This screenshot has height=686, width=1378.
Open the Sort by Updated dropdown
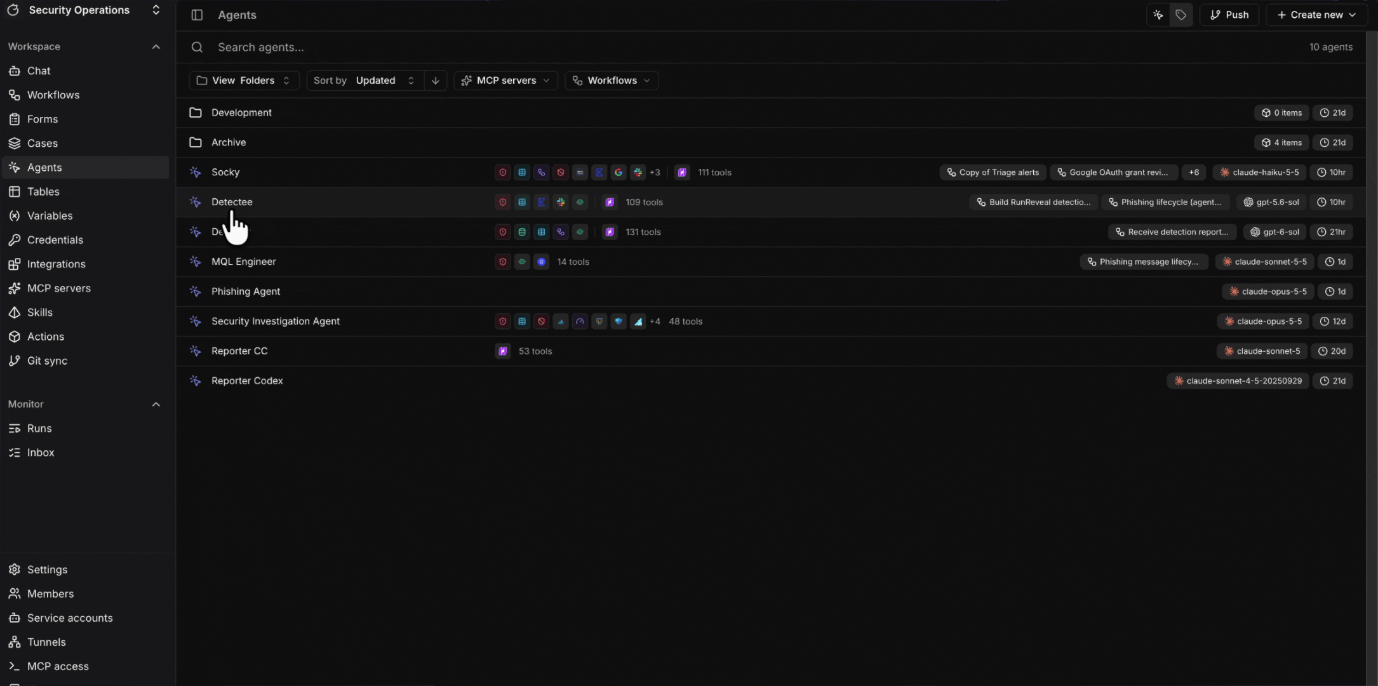366,81
